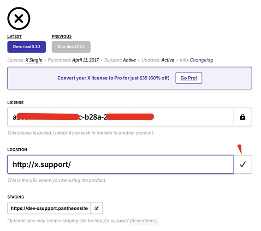This screenshot has height=231, width=261.
Task: Click into the Location URL field
Action: [x=120, y=164]
